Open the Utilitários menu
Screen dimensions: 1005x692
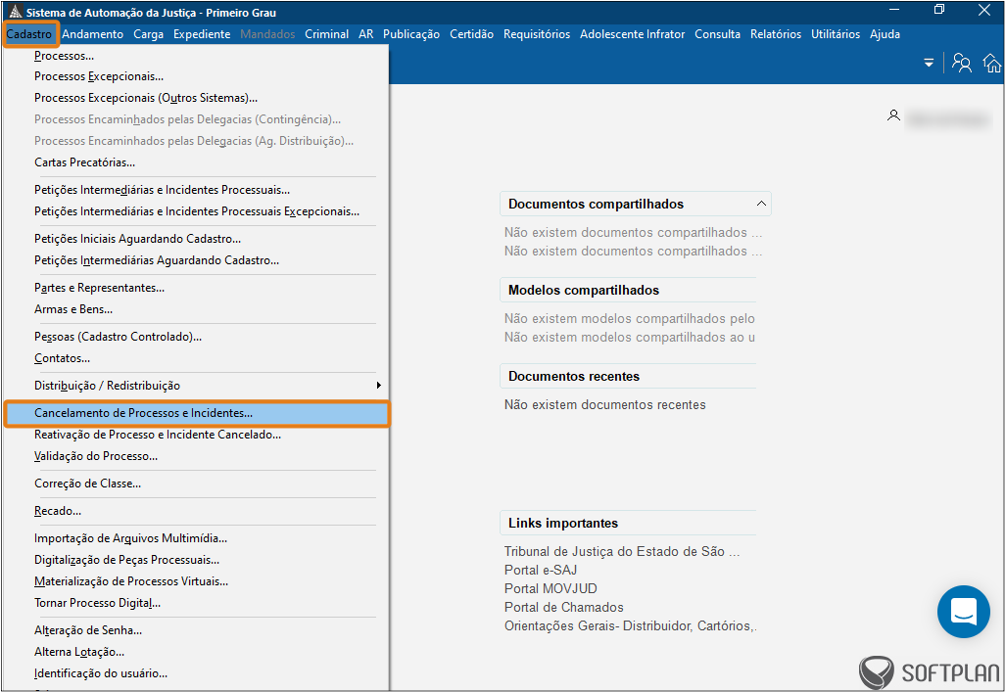pos(836,34)
